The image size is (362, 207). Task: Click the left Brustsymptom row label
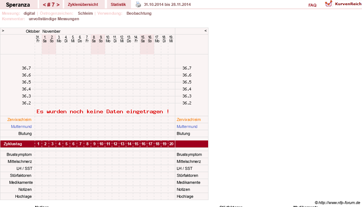(x=19, y=154)
